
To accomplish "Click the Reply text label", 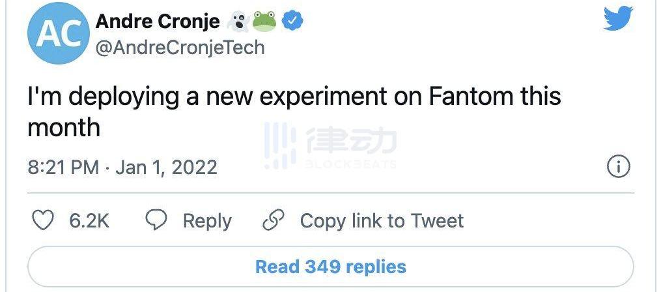I will 206,221.
